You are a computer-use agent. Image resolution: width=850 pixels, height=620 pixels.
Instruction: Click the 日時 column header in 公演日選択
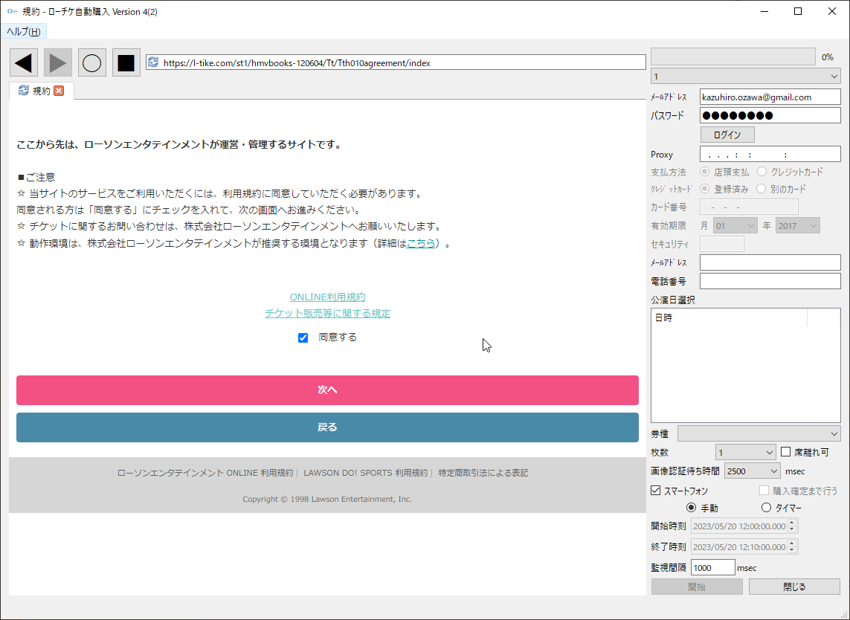point(729,317)
